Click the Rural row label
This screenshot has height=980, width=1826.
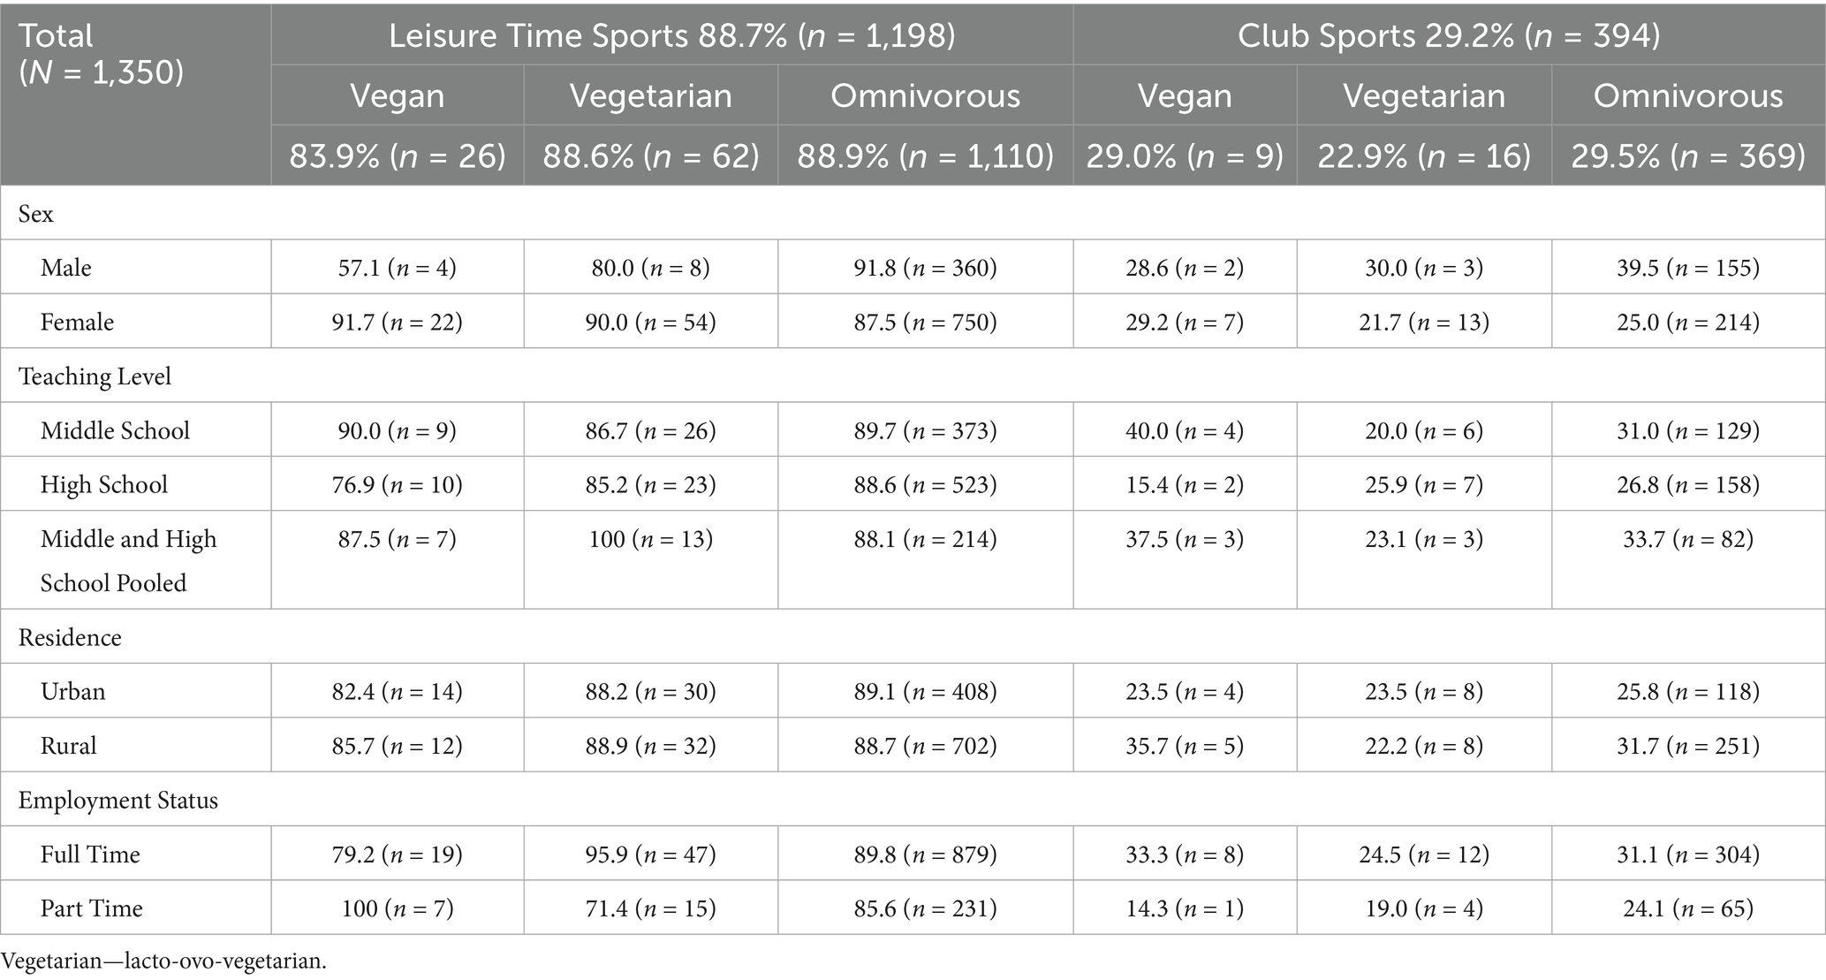(68, 746)
